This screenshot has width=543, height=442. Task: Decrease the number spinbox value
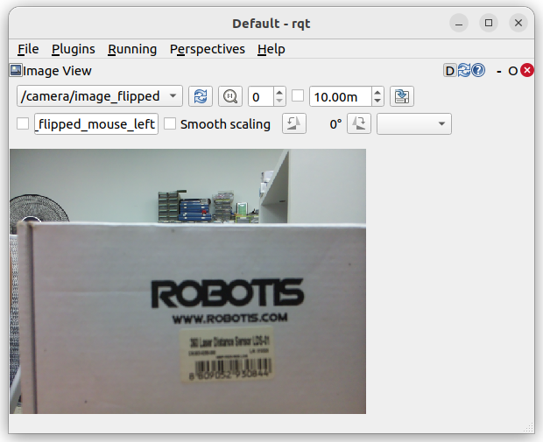click(x=279, y=101)
